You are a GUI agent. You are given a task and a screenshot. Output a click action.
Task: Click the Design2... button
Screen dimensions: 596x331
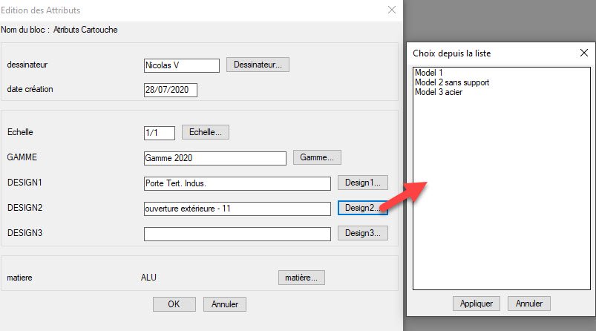362,208
